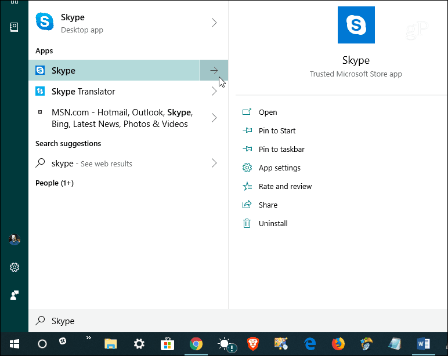Open File Explorer from taskbar
The width and height of the screenshot is (448, 356).
[x=111, y=344]
